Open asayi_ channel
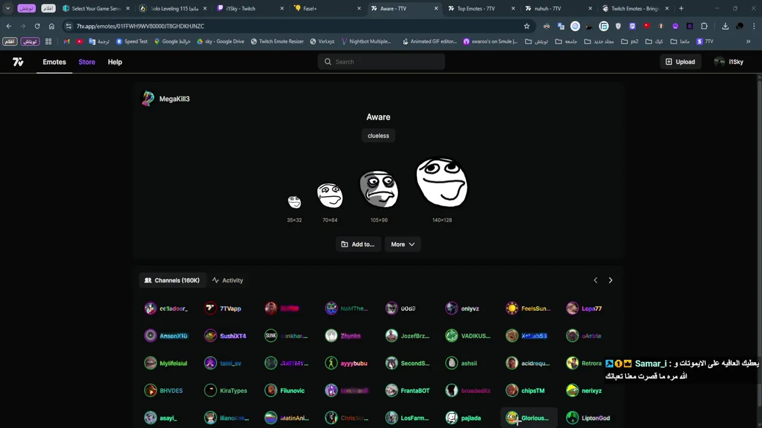Screen dimensions: 762x428 click(161, 418)
